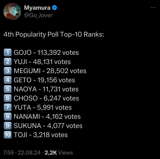
Task: Click the keycap number 6 emoji icon
Action: tap(8, 98)
